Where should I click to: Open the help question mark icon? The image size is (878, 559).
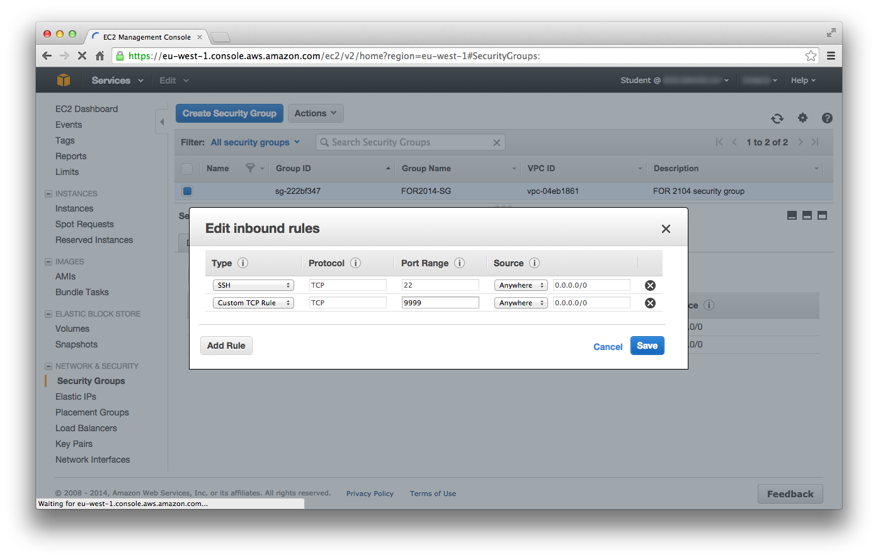point(827,118)
